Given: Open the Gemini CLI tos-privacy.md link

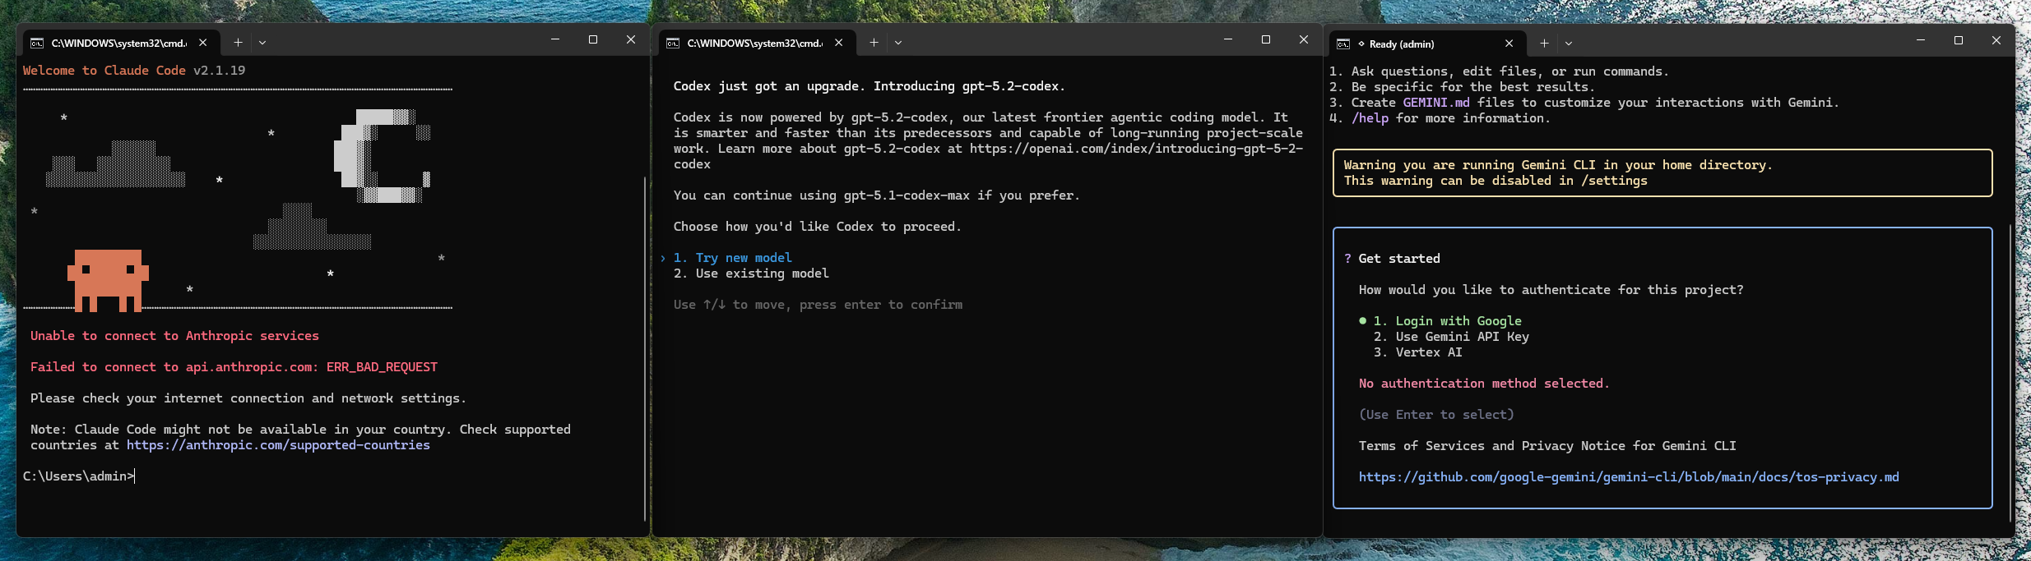Looking at the screenshot, I should [1628, 477].
